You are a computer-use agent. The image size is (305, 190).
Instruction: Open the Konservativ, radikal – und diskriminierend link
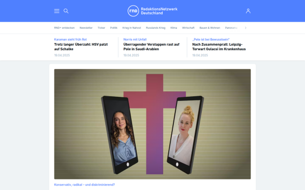(84, 185)
